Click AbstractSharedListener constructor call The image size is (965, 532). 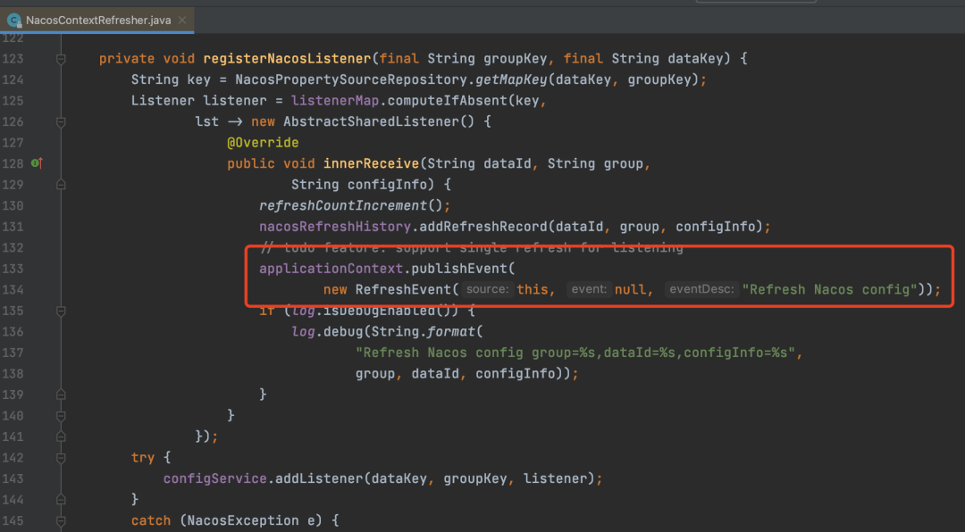click(x=371, y=121)
